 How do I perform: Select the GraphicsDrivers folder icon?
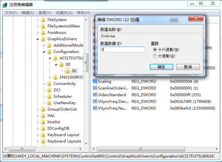pyautogui.click(x=43, y=39)
